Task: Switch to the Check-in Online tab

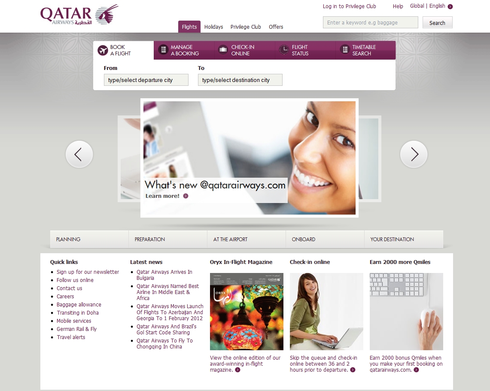Action: click(x=245, y=50)
